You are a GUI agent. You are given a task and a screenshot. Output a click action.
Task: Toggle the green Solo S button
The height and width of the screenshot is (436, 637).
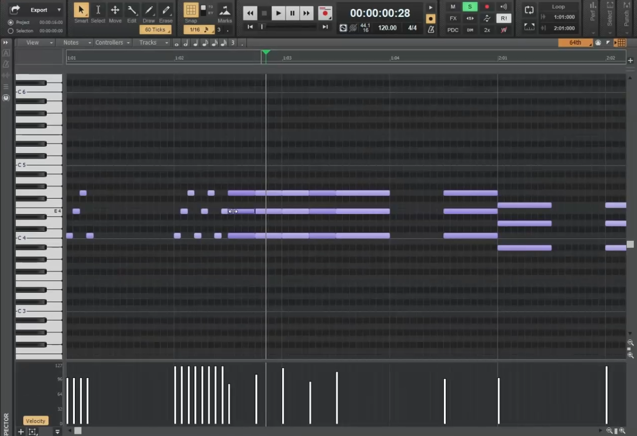[x=470, y=6]
